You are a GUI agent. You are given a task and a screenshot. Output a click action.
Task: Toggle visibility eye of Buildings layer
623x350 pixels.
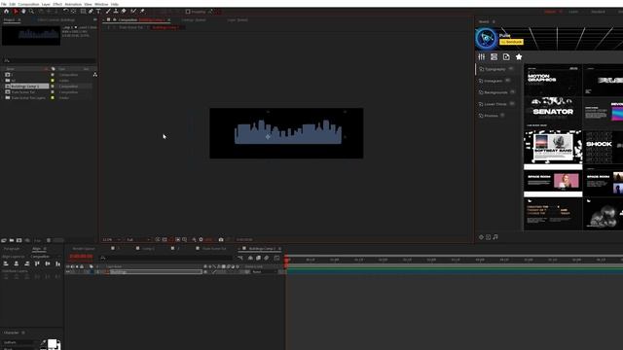click(68, 272)
